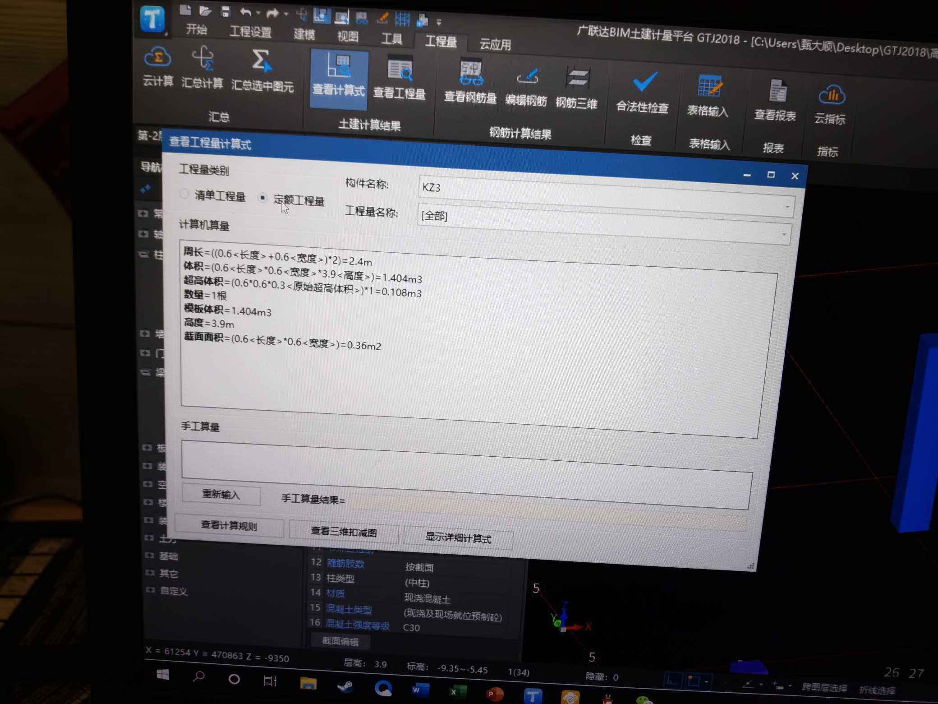This screenshot has width=938, height=704.
Task: Click the dialog's bottom-right resize grip
Action: pos(750,566)
